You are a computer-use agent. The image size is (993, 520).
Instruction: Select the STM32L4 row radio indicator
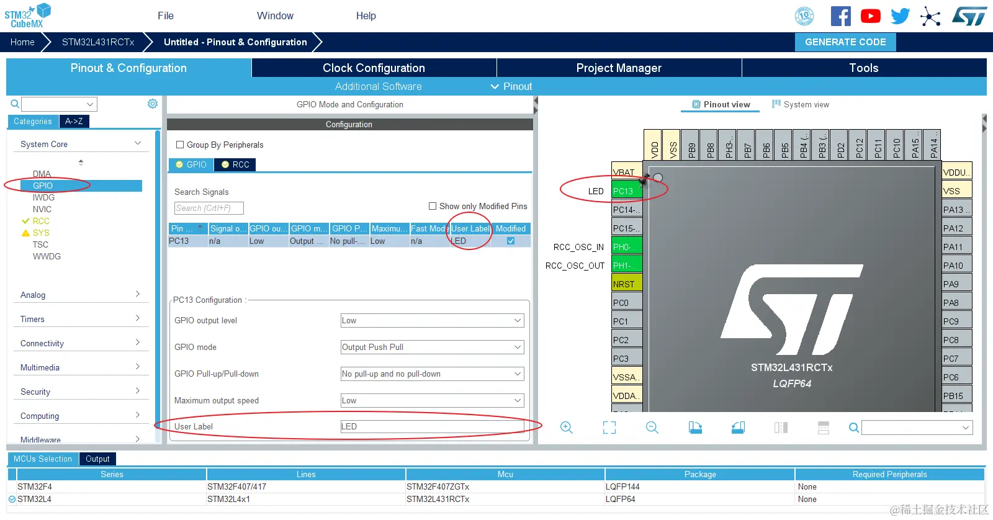pyautogui.click(x=12, y=499)
